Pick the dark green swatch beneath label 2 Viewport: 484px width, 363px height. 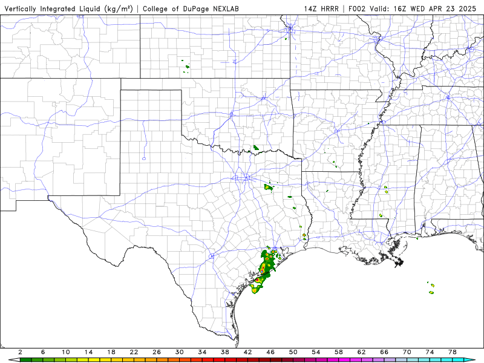coord(26,360)
